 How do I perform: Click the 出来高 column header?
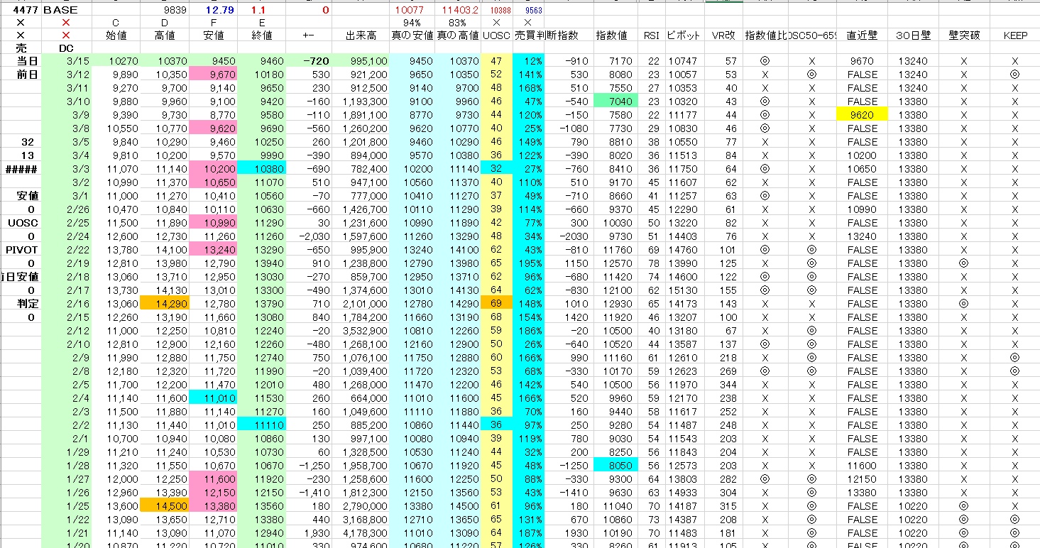360,35
